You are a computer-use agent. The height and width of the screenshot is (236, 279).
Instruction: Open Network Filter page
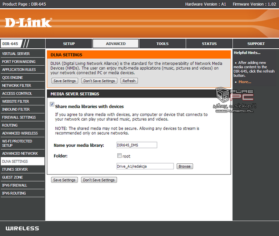[x=22, y=85]
